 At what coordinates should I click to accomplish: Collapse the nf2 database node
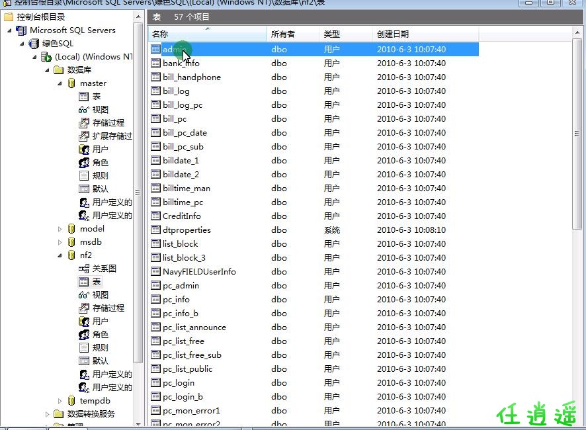pos(60,255)
